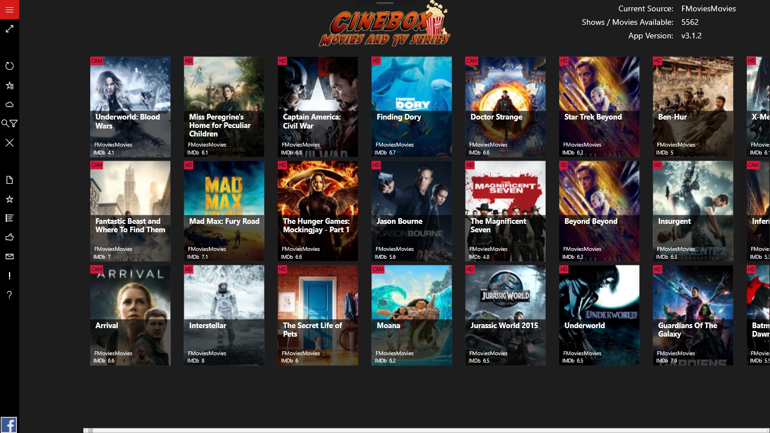This screenshot has width=770, height=433.
Task: Like the app with thumbs-up icon
Action: coord(10,237)
